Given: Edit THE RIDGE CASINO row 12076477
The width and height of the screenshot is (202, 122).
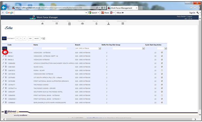Looking at the screenshot, I should pos(3,85).
